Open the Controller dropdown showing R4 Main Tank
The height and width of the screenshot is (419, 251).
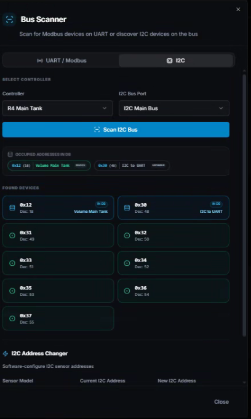pos(57,108)
